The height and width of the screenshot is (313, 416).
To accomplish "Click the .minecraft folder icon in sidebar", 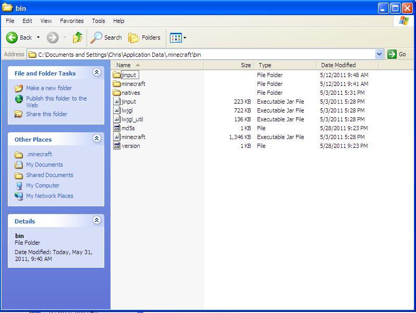I will coord(19,155).
